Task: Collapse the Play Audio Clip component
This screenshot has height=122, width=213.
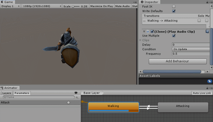Action: point(144,32)
